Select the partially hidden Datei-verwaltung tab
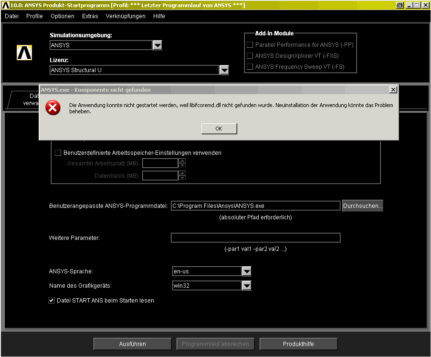The width and height of the screenshot is (431, 357). click(x=24, y=99)
